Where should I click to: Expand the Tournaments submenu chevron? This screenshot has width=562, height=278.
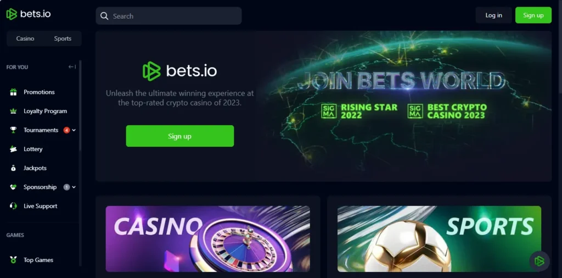click(74, 130)
